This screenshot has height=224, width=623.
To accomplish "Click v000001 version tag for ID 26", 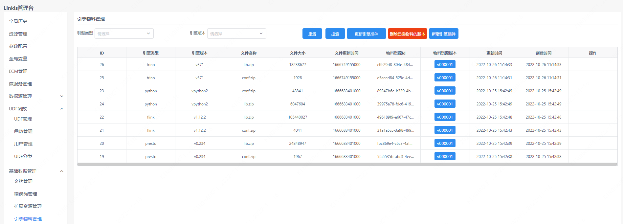I will tap(445, 65).
